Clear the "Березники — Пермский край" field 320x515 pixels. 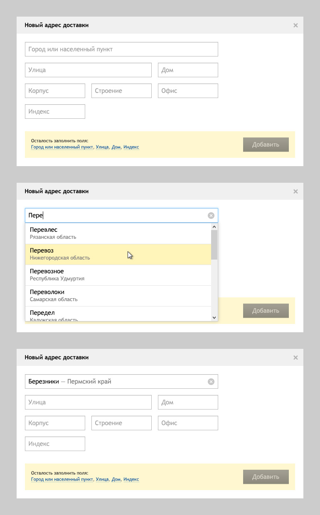click(x=211, y=382)
